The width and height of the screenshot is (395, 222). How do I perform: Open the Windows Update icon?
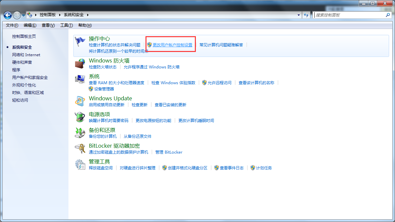pyautogui.click(x=80, y=101)
